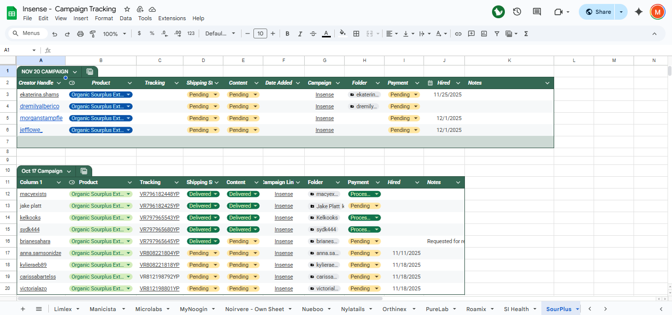
Task: Click the Print icon
Action: 80,34
